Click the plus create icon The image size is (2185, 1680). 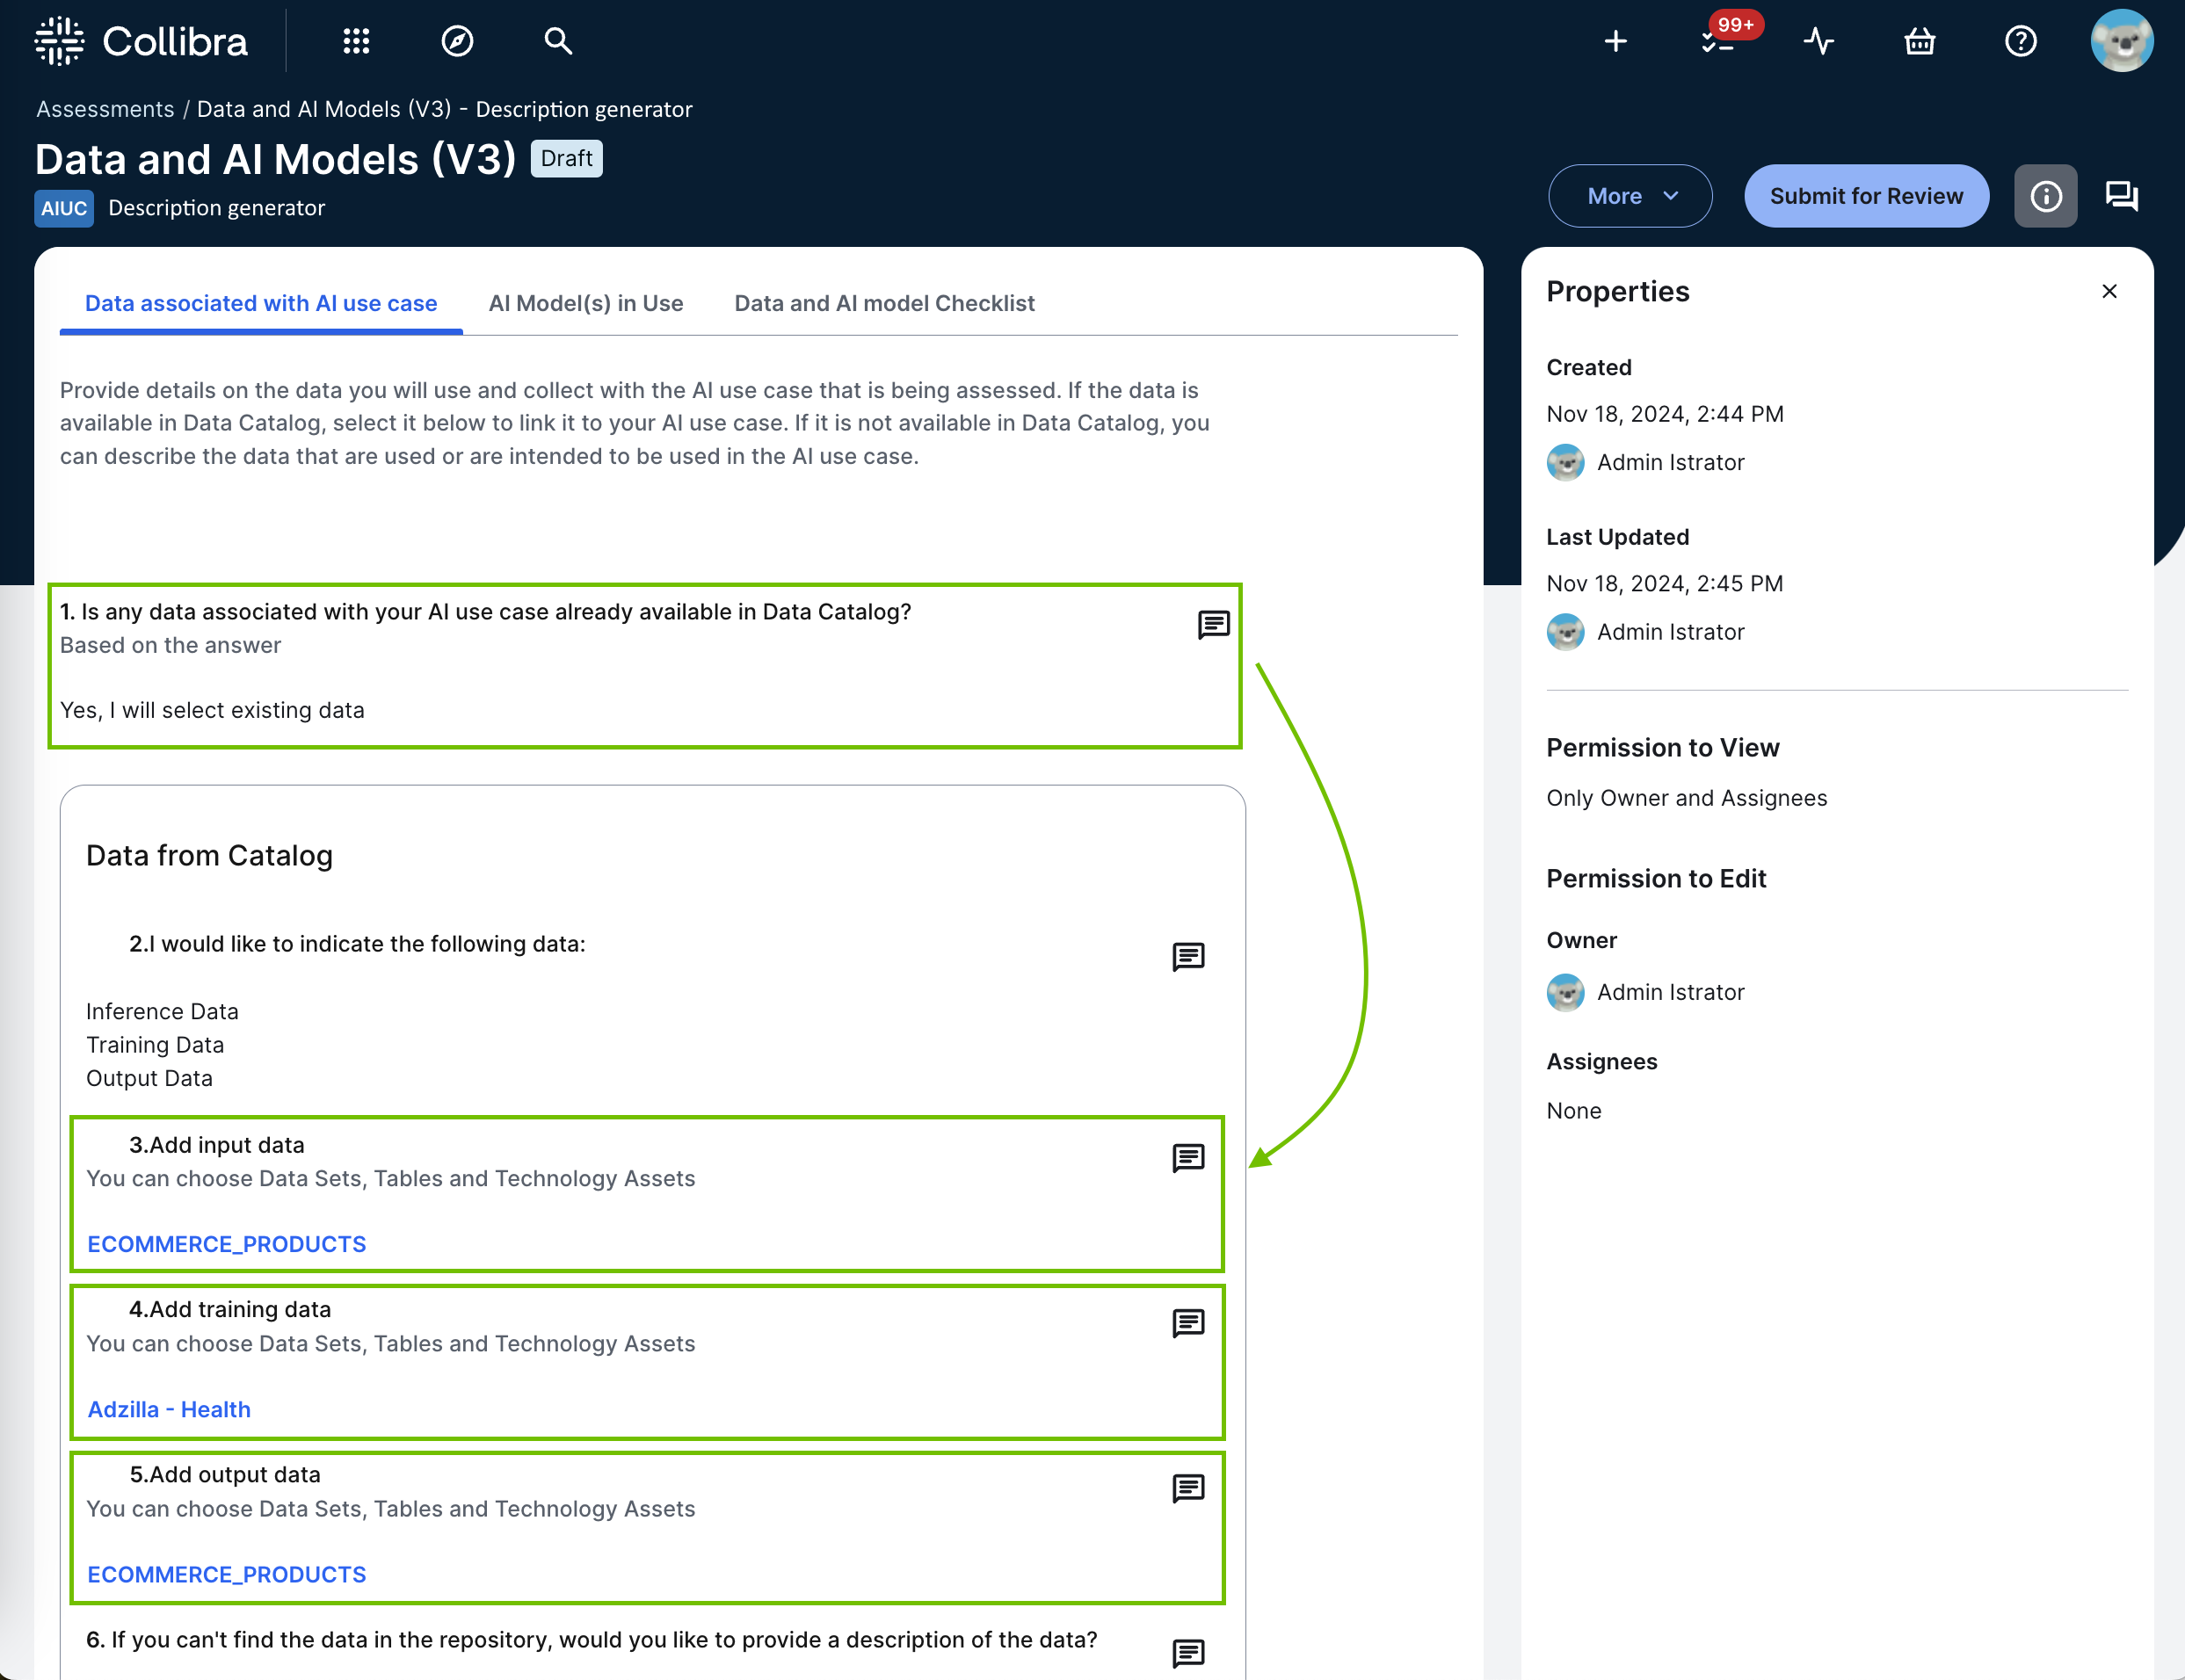click(1615, 41)
